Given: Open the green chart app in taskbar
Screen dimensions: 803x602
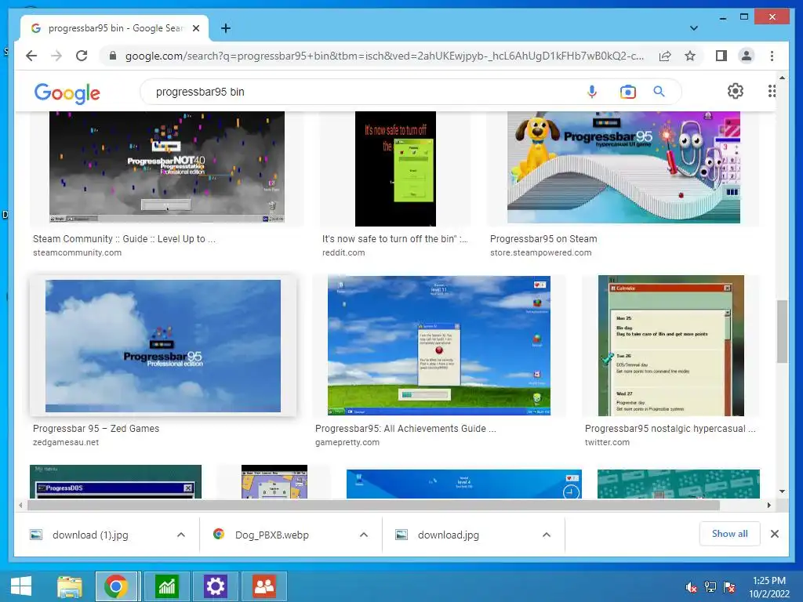Looking at the screenshot, I should [166, 586].
